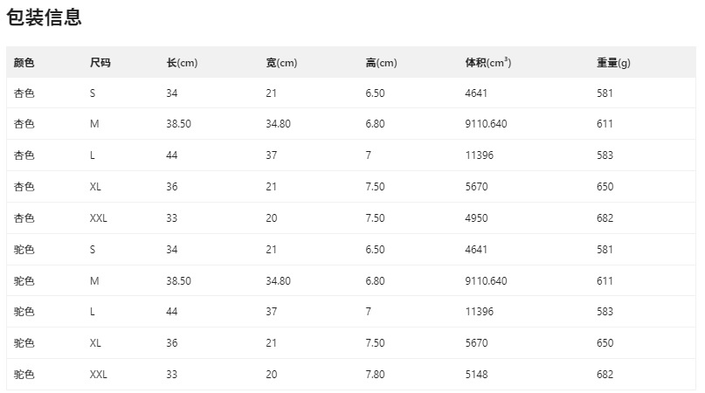Screen dimensions: 705x393
Task: Click weight 650 in the 杏色 XL row
Action: pyautogui.click(x=605, y=187)
